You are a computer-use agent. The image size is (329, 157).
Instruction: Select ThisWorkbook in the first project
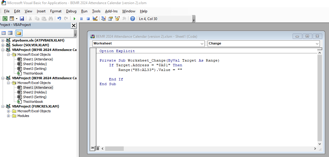click(33, 73)
